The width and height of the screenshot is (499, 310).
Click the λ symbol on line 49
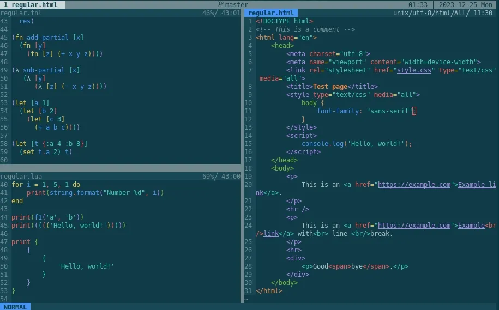click(x=17, y=70)
